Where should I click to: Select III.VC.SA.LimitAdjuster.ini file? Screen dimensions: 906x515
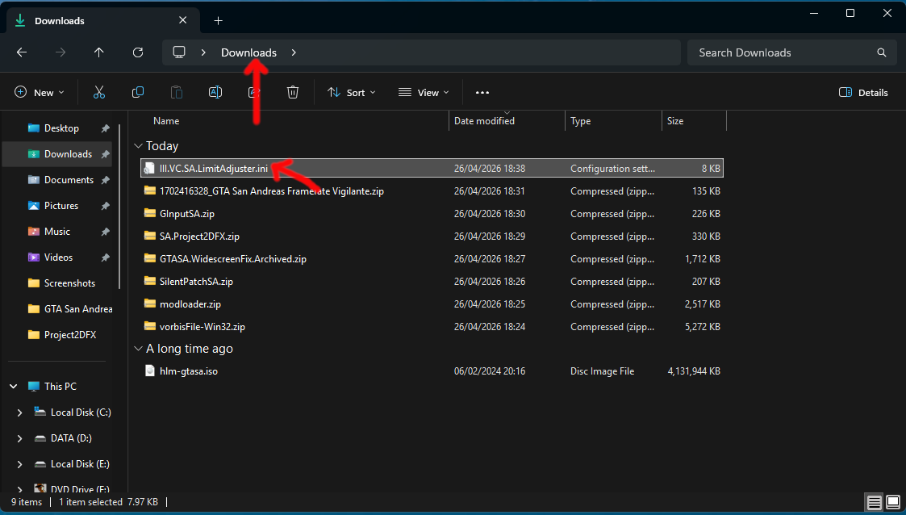(432, 168)
